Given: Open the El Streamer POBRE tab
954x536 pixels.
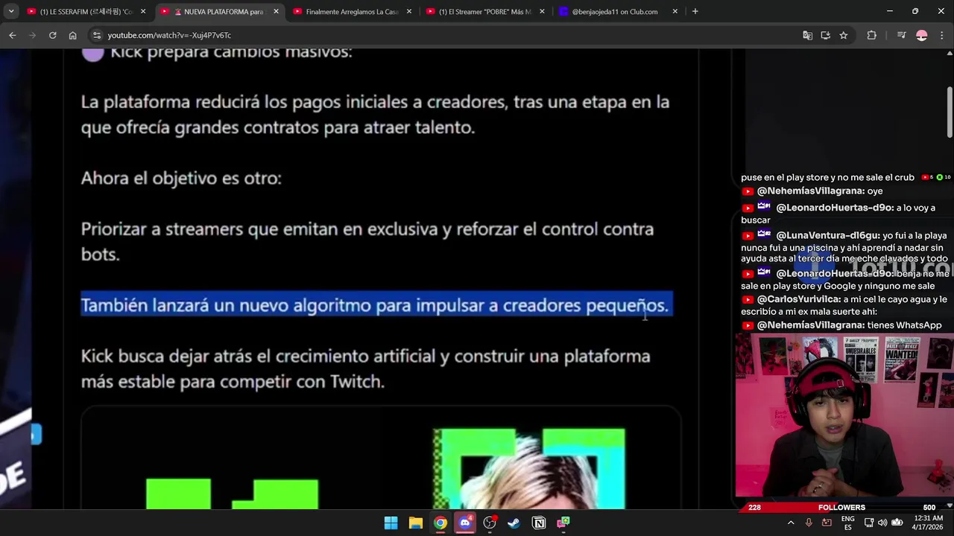Looking at the screenshot, I should [484, 11].
